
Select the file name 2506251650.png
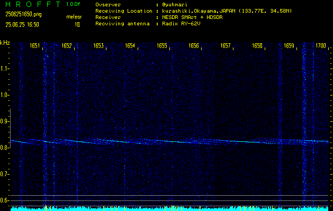pos(24,14)
